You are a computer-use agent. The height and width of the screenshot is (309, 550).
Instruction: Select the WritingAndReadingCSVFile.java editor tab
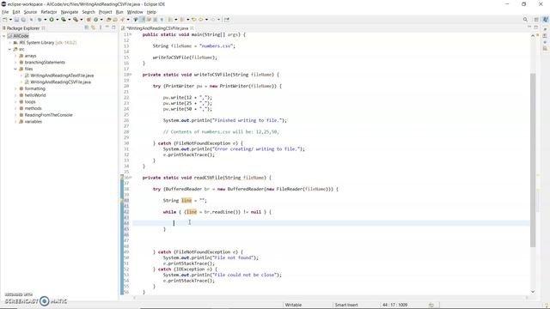tap(156, 28)
